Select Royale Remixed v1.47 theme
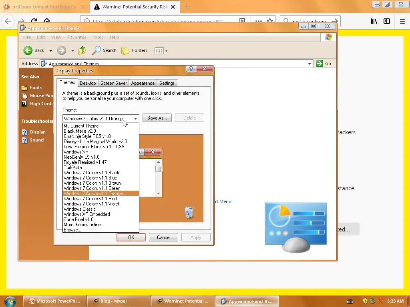This screenshot has height=307, width=410. pyautogui.click(x=101, y=162)
